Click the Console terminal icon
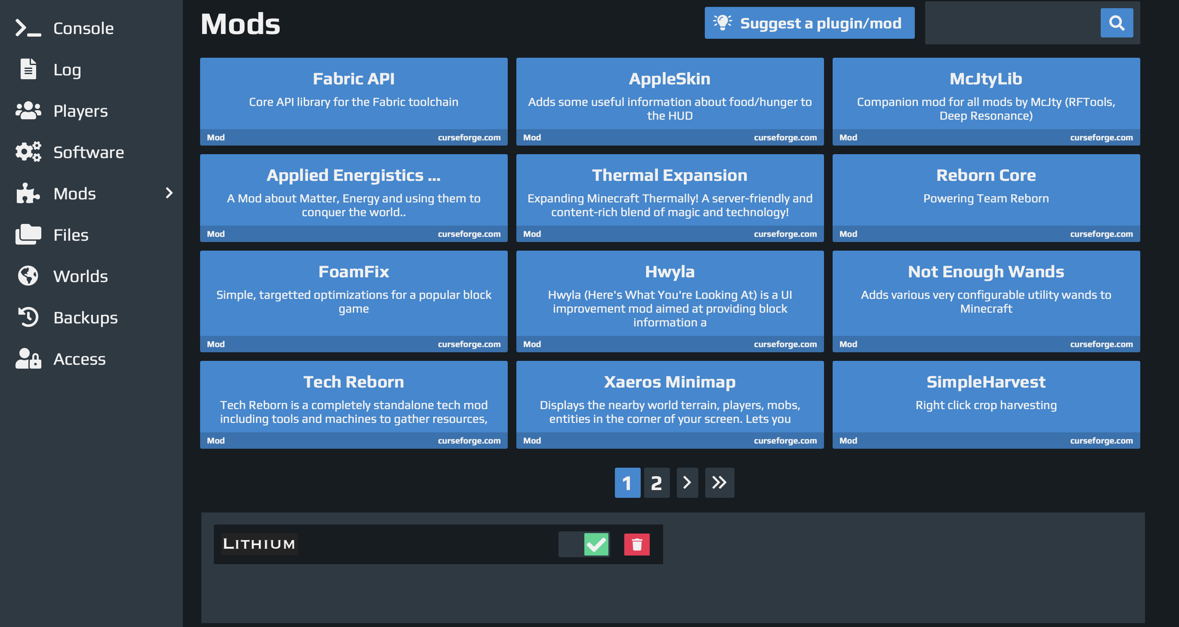 pos(28,28)
